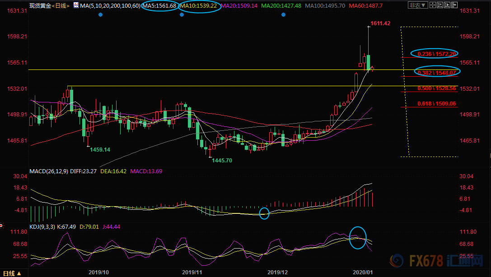491x277 pixels.
Task: Click the KDJ(9,3,3) indicator title
Action: [43, 225]
